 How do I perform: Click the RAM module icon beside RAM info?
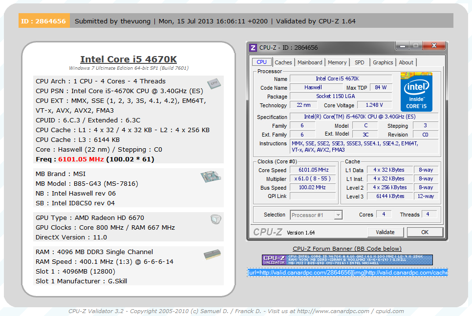coord(212,255)
